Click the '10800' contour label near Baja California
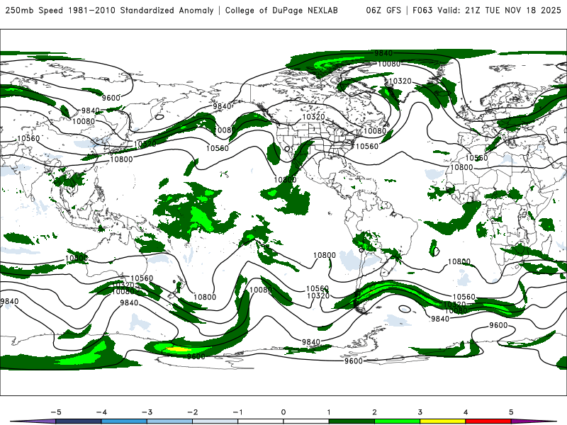 (x=285, y=180)
